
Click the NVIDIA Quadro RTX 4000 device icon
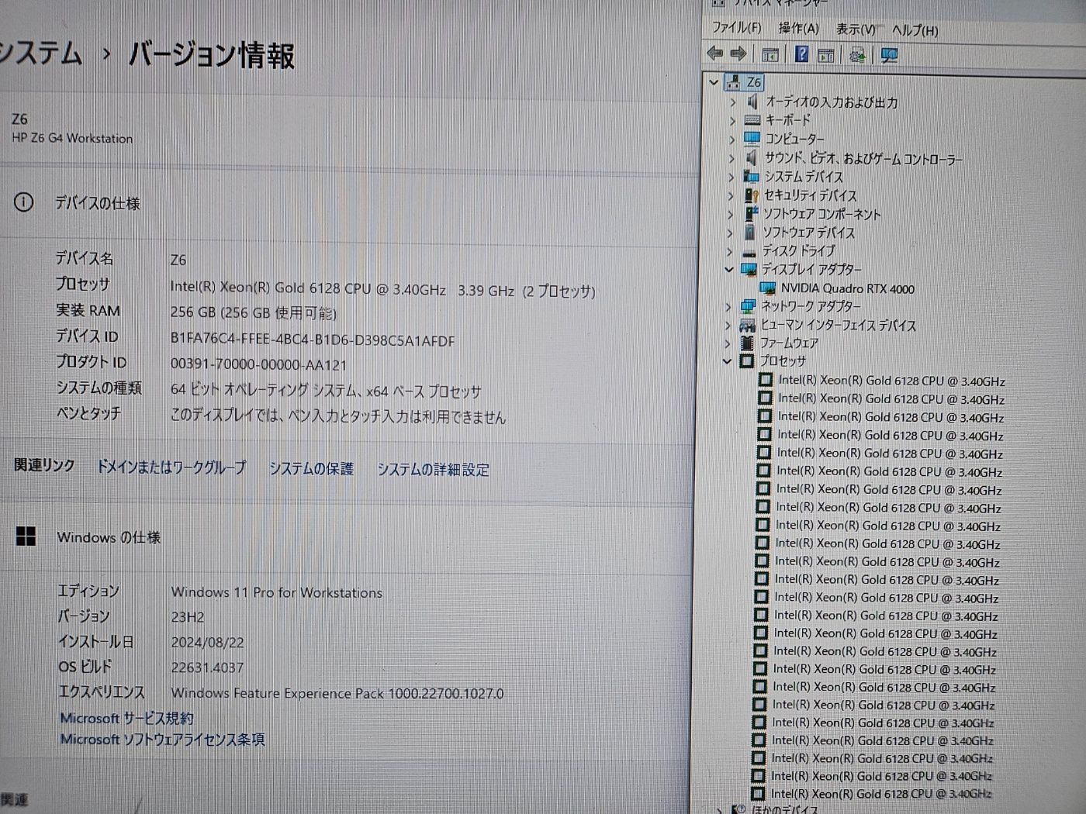point(767,288)
